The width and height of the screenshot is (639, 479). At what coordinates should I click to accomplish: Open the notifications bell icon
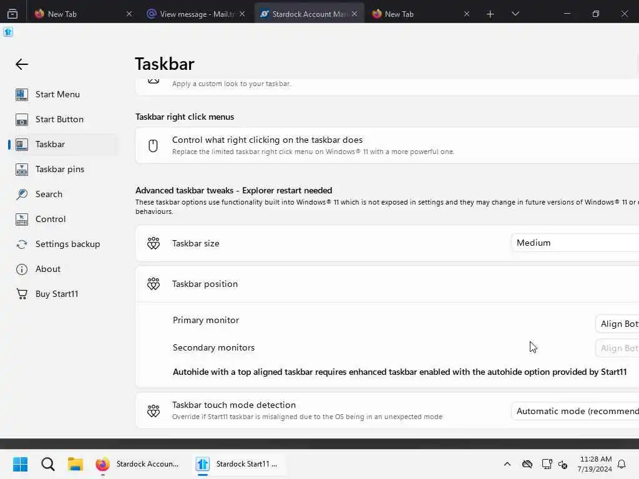(x=622, y=464)
